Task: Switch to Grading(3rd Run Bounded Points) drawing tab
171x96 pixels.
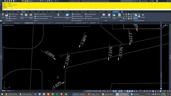Action: 63,23
